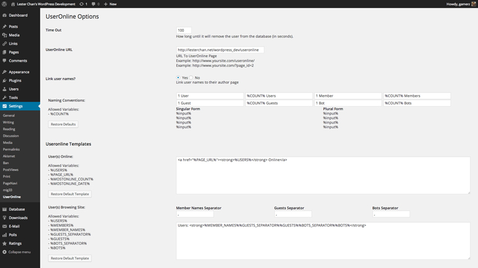Viewport: 478px width, 268px height.
Task: Click the Time Out input field
Action: (x=184, y=30)
